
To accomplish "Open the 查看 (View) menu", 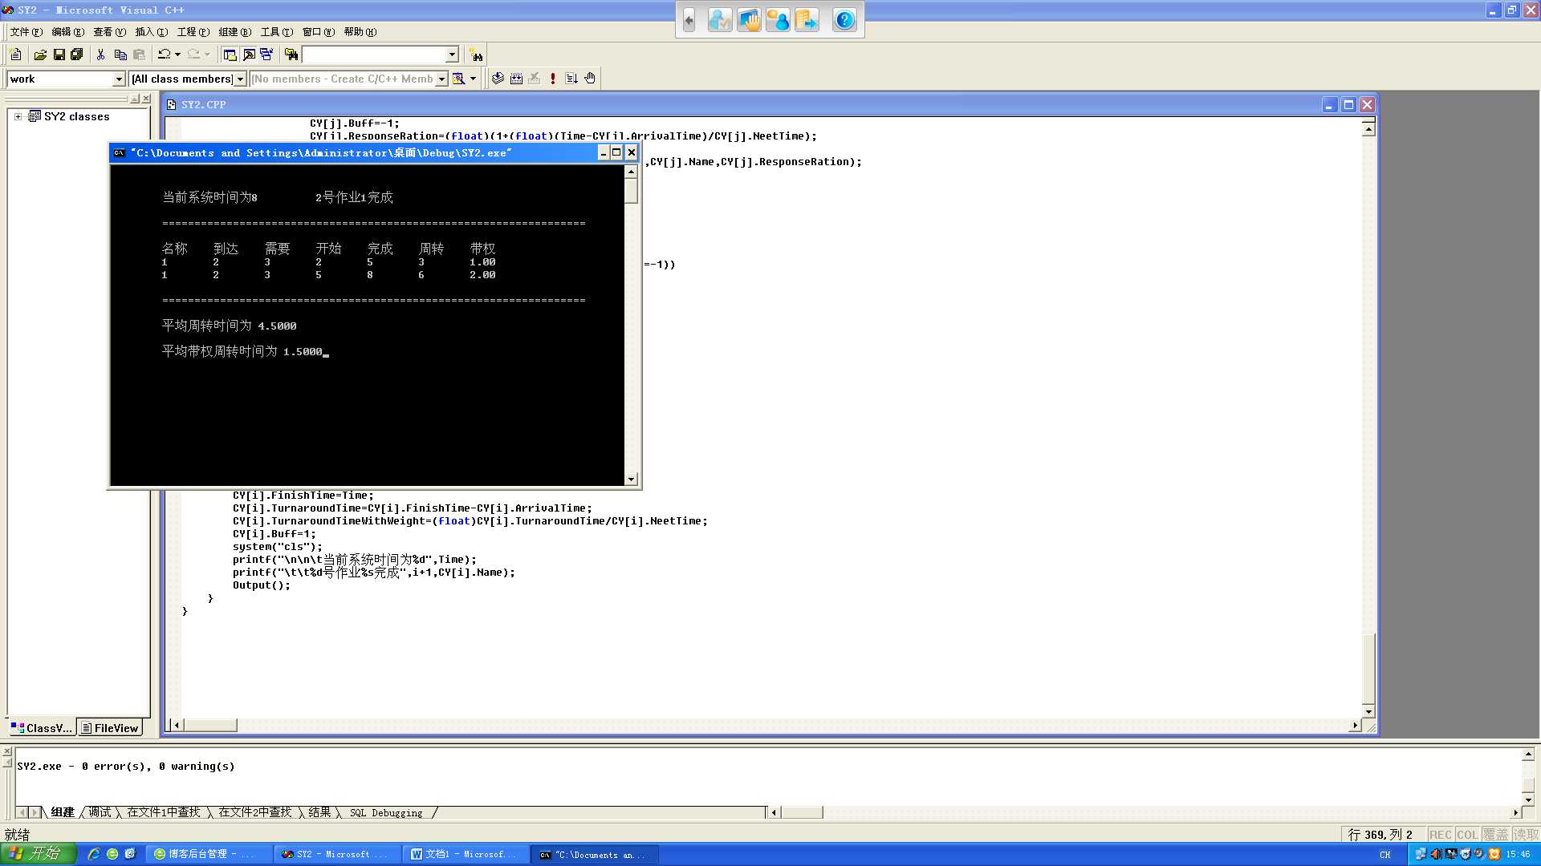I will click(109, 32).
